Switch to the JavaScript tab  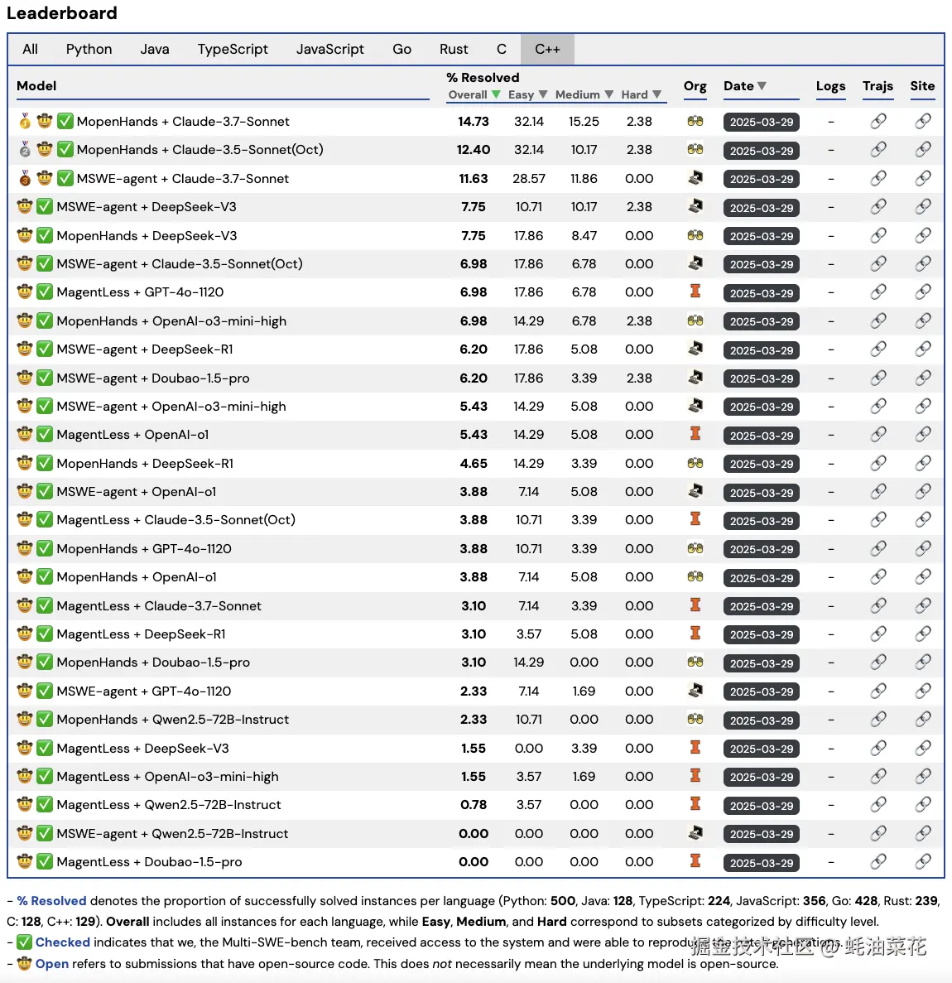[329, 49]
